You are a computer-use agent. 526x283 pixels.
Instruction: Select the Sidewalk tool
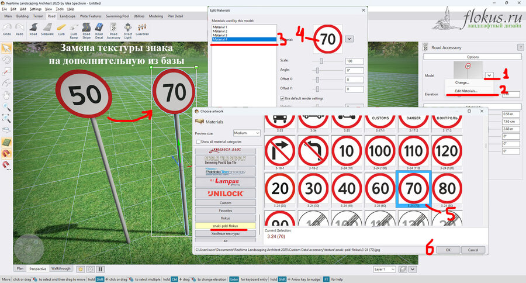point(47,29)
